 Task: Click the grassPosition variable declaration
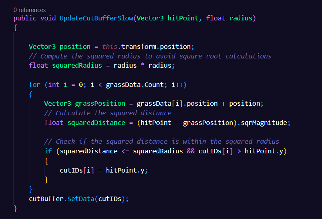[100, 104]
